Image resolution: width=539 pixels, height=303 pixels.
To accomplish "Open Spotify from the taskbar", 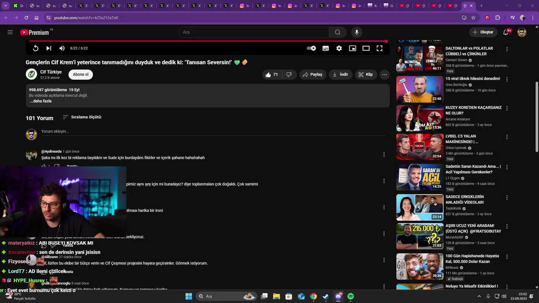I will [351, 296].
